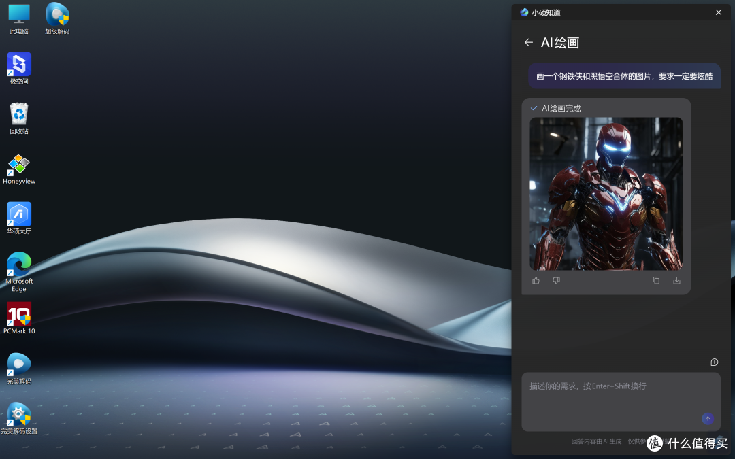Open the 完美解码设置 desktop shortcut

[19, 418]
